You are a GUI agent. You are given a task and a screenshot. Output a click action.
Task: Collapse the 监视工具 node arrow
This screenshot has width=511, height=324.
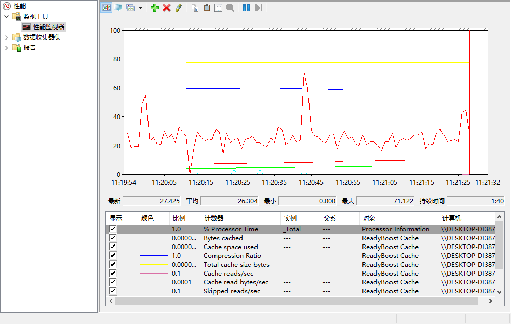[7, 16]
